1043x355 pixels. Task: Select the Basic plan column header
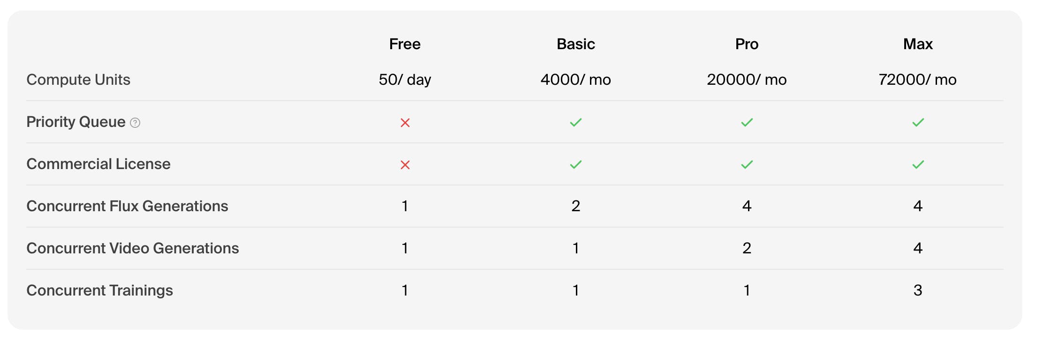(576, 44)
